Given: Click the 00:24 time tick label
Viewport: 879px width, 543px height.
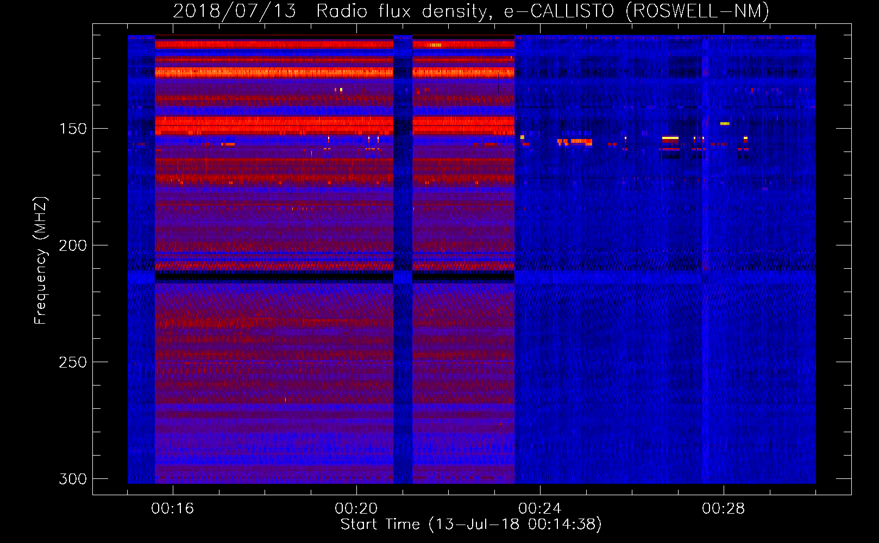Looking at the screenshot, I should pos(540,508).
